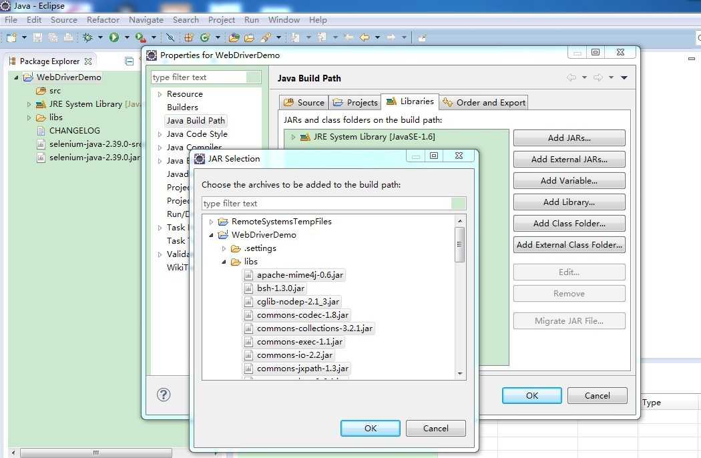The height and width of the screenshot is (458, 701).
Task: Click the New Java Package toolbar icon
Action: tap(189, 37)
